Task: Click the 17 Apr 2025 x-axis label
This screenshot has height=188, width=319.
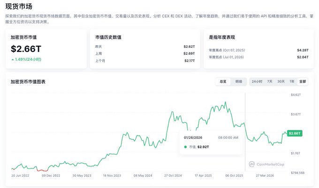Action: (x=203, y=176)
